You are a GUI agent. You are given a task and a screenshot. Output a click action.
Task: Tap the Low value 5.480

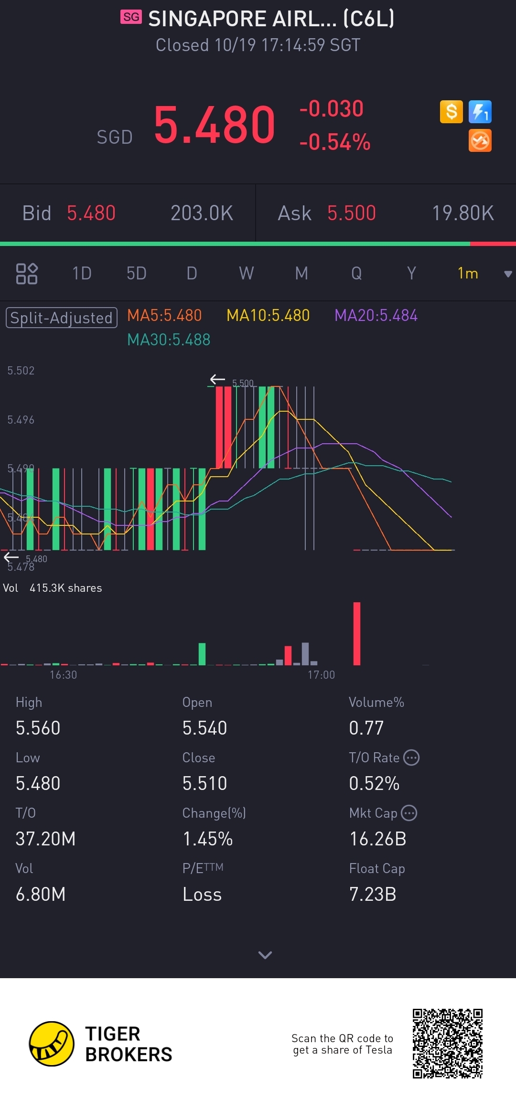pos(38,783)
